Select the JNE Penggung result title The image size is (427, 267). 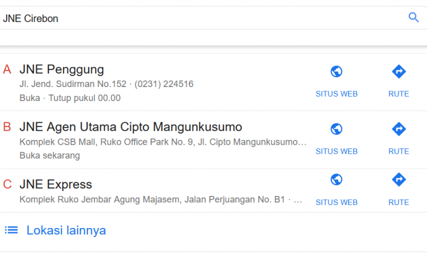tap(61, 69)
